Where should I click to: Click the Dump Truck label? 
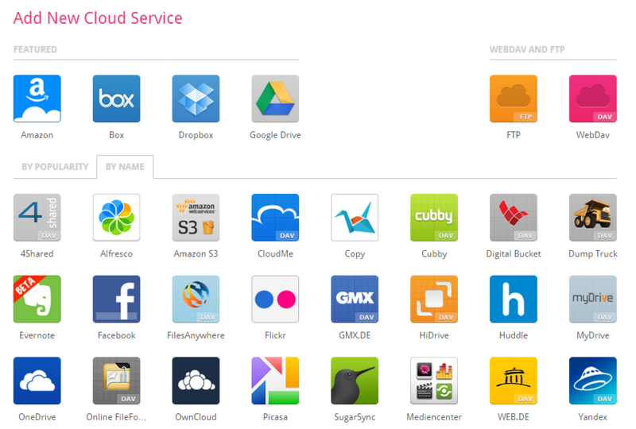pyautogui.click(x=592, y=254)
